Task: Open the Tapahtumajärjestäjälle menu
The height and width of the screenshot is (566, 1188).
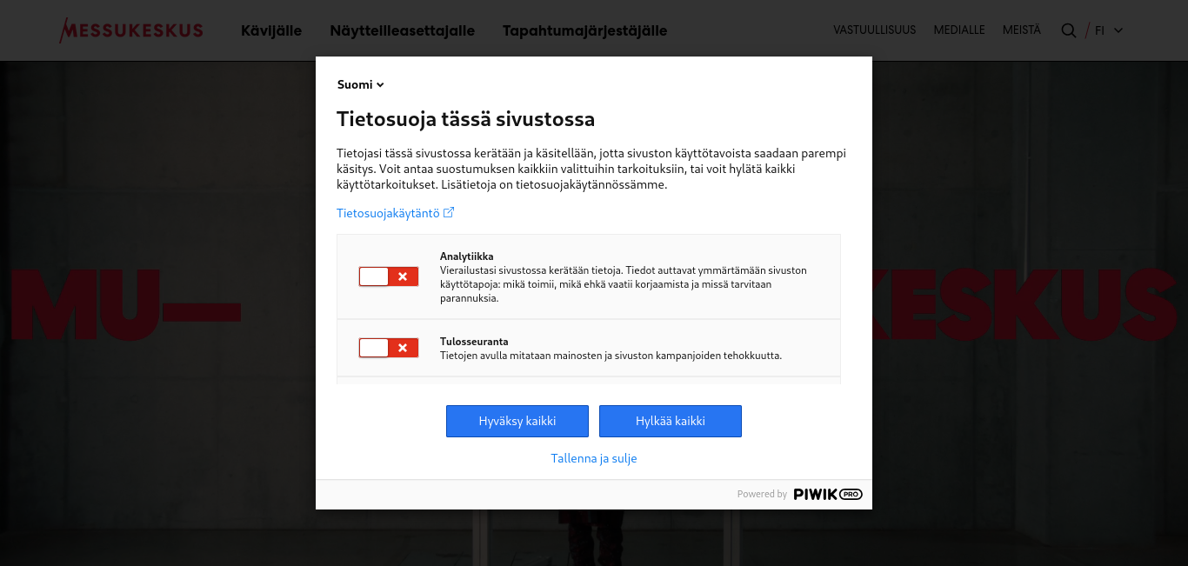Action: pyautogui.click(x=584, y=30)
